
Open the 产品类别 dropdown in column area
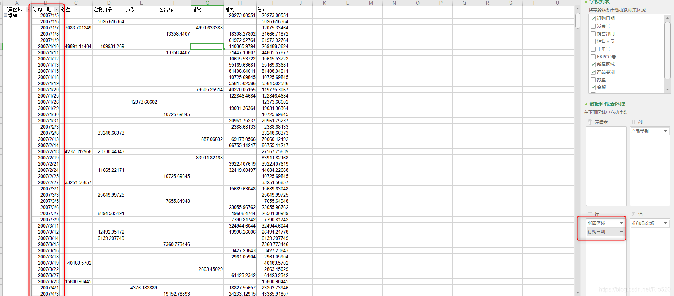[x=665, y=131]
